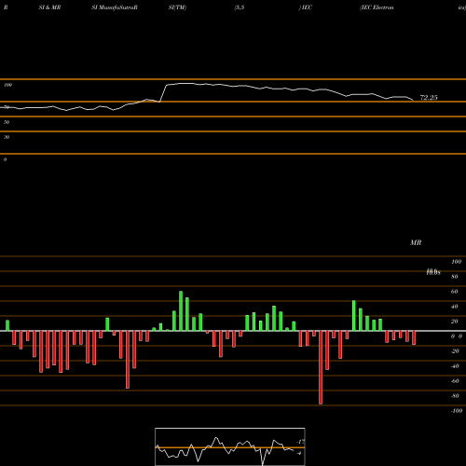Viewport: 466px width, 466px height.
Task: Click the '80' label on MR right axis
Action: click(455, 277)
